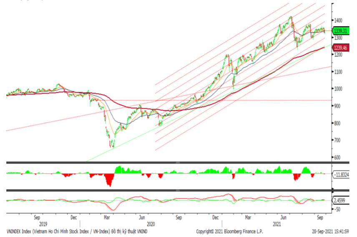The image size is (357, 237).
Task: Select the -11.8324 histogram value label
Action: (342, 175)
